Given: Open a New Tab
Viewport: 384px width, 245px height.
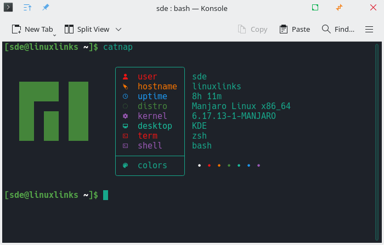Looking at the screenshot, I should click(x=32, y=29).
